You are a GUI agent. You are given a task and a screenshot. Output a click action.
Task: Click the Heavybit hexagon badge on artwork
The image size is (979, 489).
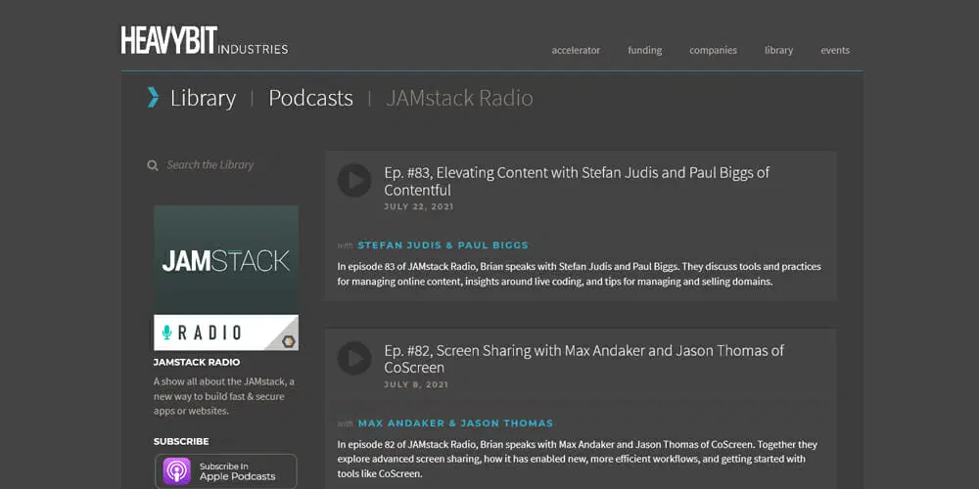click(288, 341)
